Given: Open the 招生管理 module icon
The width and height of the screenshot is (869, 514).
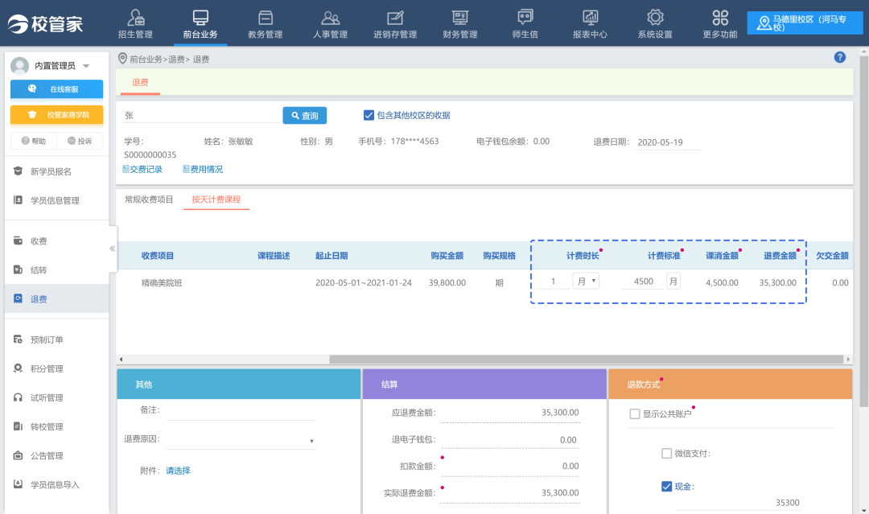Looking at the screenshot, I should click(x=134, y=18).
